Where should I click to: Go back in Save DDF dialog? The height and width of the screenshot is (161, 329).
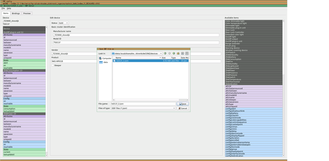[165, 54]
